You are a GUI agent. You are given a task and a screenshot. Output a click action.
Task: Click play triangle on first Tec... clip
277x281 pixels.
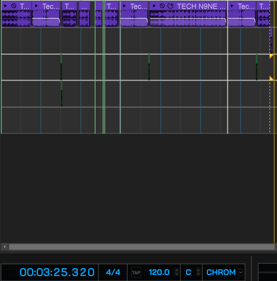point(37,6)
